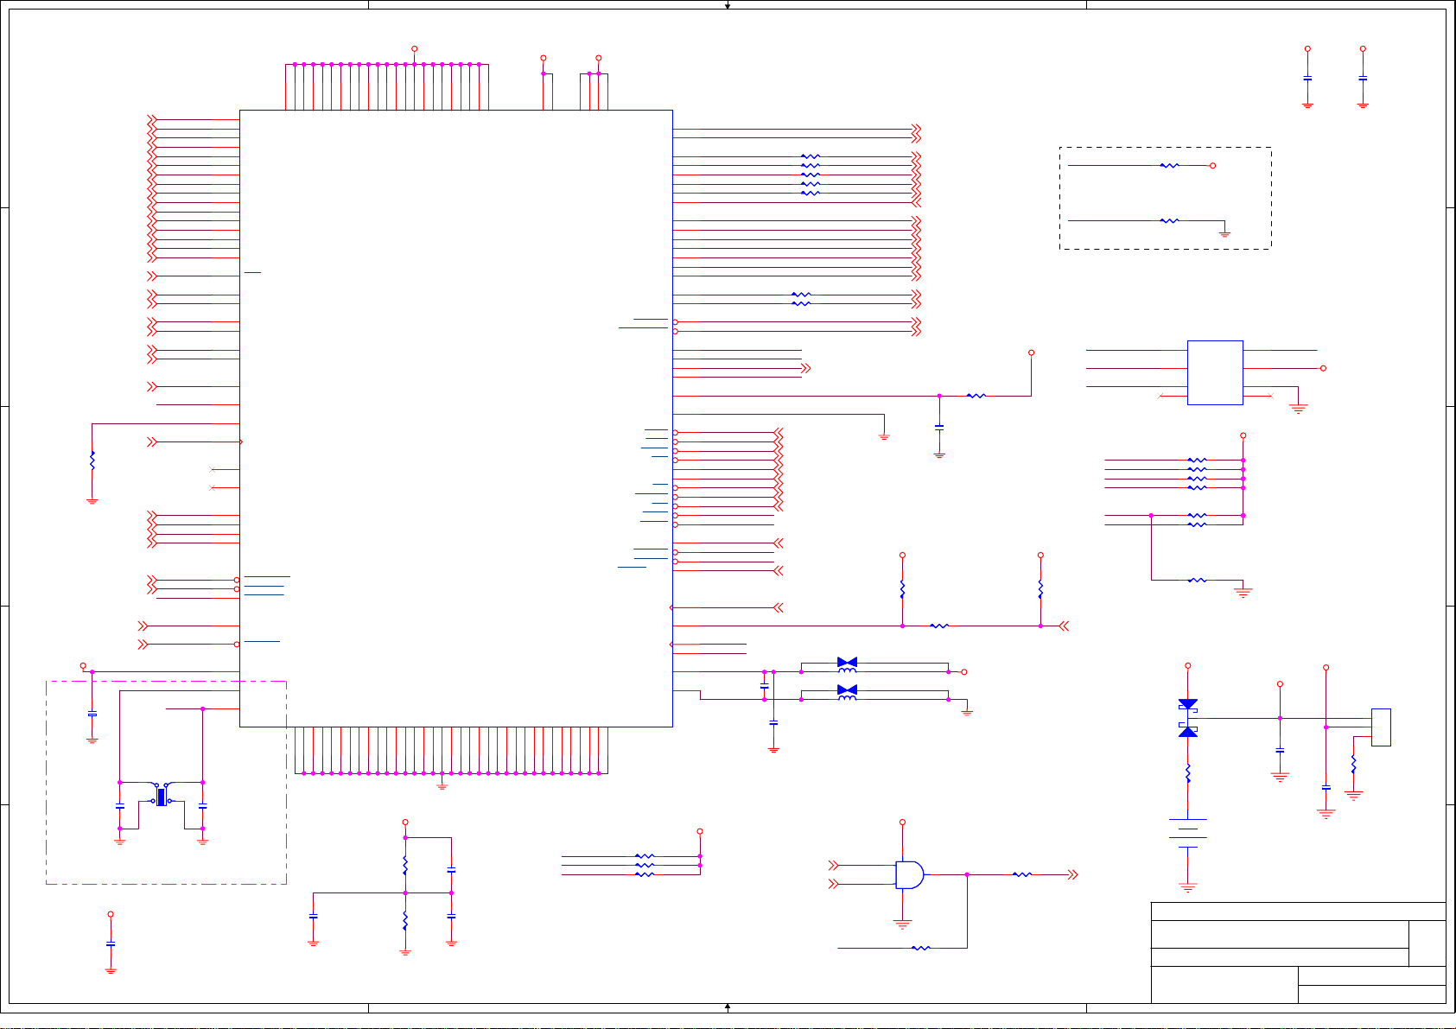Click the upper resistor inside black dashed box
Viewport: 1456px width, 1029px height.
click(x=1169, y=165)
